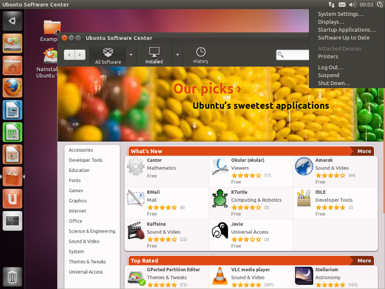Image resolution: width=385 pixels, height=289 pixels.
Task: Open the messaging envelope indicator
Action: (342, 4)
